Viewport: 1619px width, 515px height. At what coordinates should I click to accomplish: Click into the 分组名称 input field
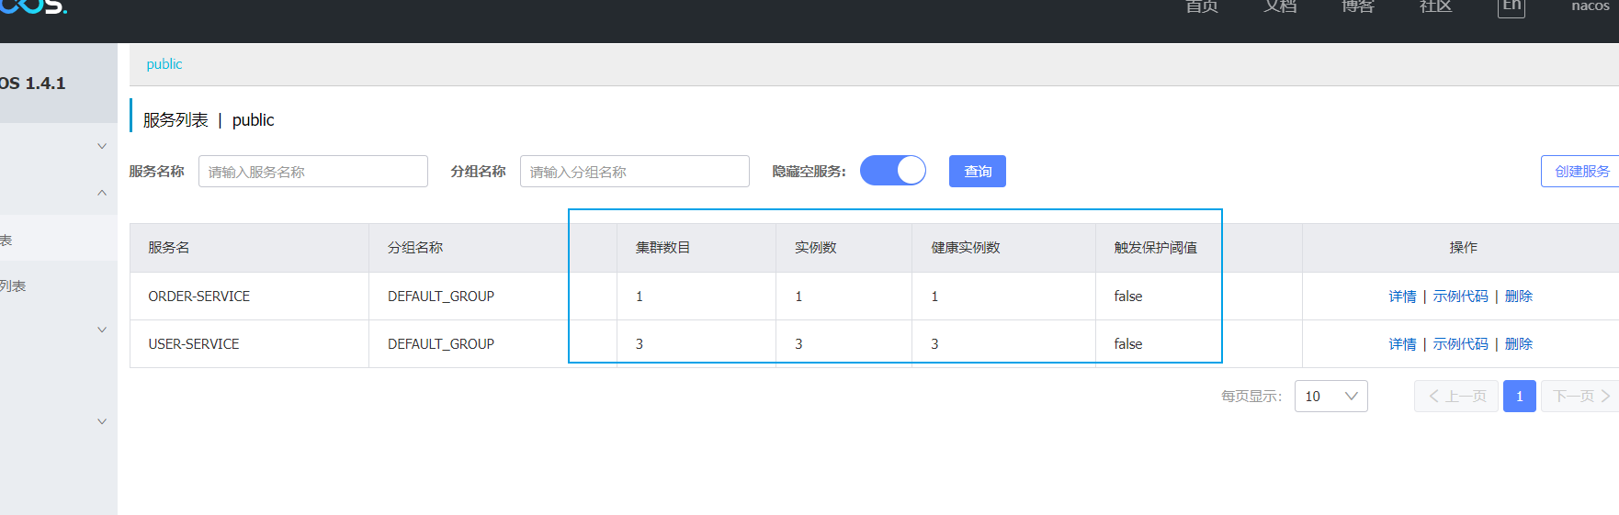click(x=634, y=172)
